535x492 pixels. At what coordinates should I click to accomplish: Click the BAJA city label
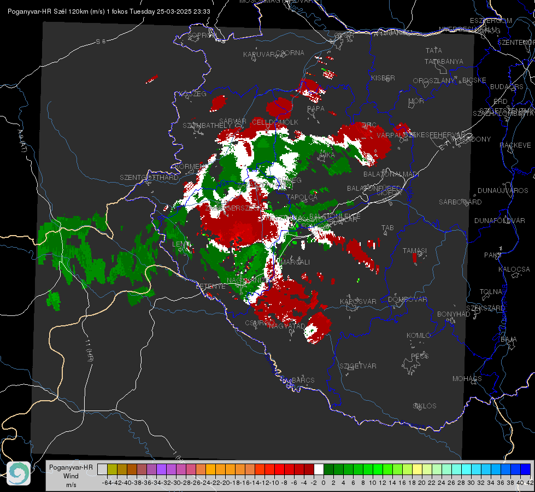click(509, 339)
